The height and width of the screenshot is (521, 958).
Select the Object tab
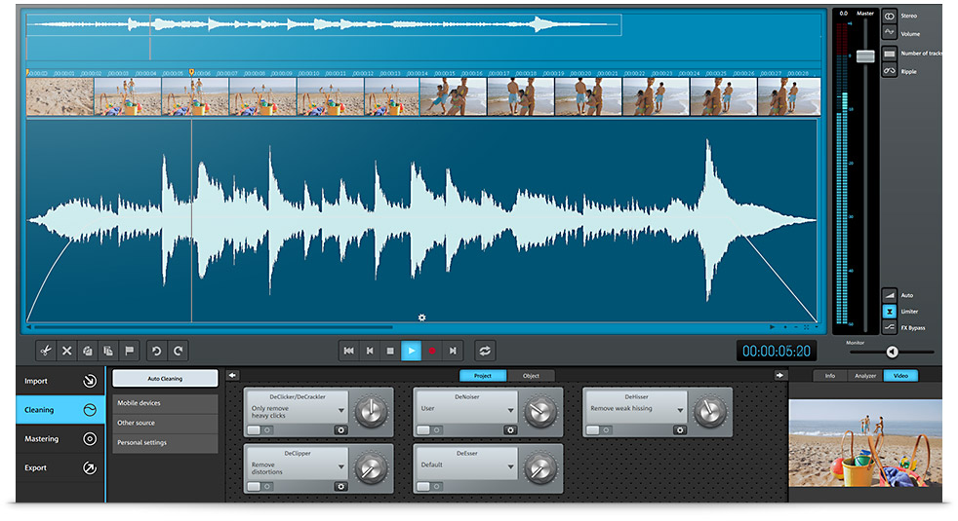coord(531,375)
